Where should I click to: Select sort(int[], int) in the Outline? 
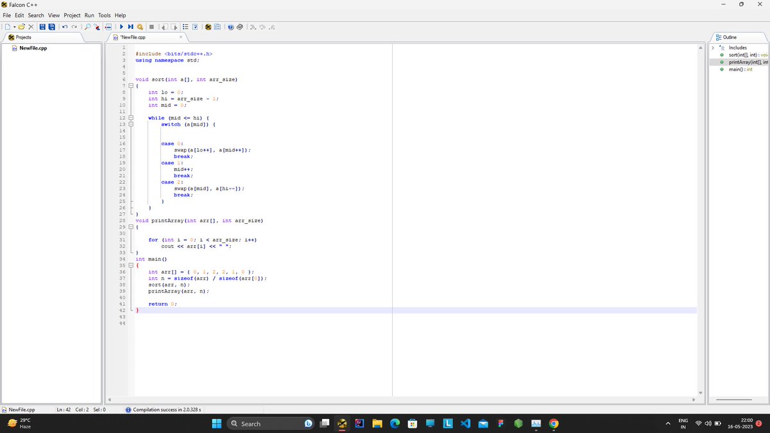pos(748,55)
